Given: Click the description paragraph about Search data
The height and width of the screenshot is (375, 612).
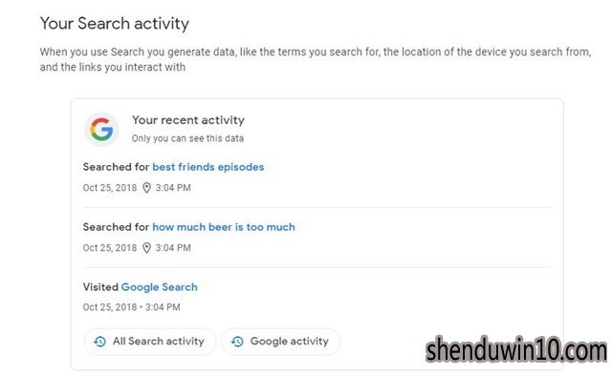Looking at the screenshot, I should pos(316,59).
